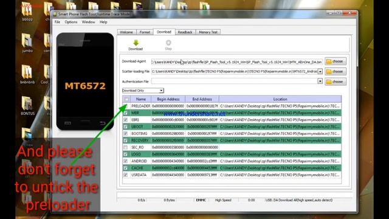Image resolution: width=389 pixels, height=219 pixels.
Task: Toggle the select-all checkbox in table header
Action: coord(126,99)
